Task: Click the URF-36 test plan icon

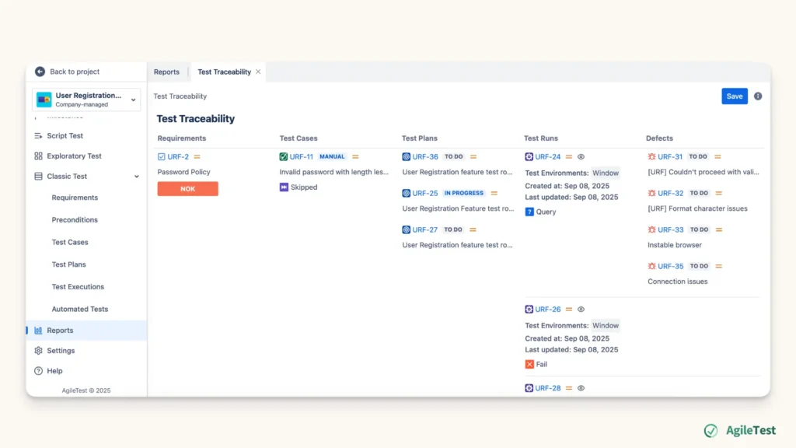Action: [x=406, y=157]
